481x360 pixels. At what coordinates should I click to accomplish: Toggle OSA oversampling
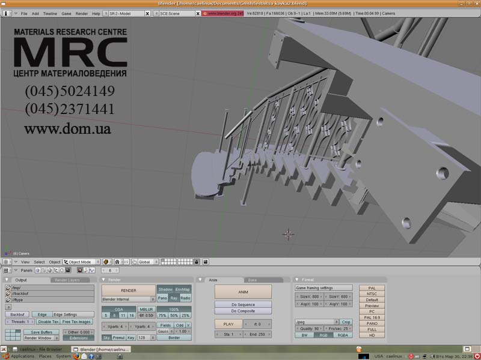pyautogui.click(x=118, y=310)
